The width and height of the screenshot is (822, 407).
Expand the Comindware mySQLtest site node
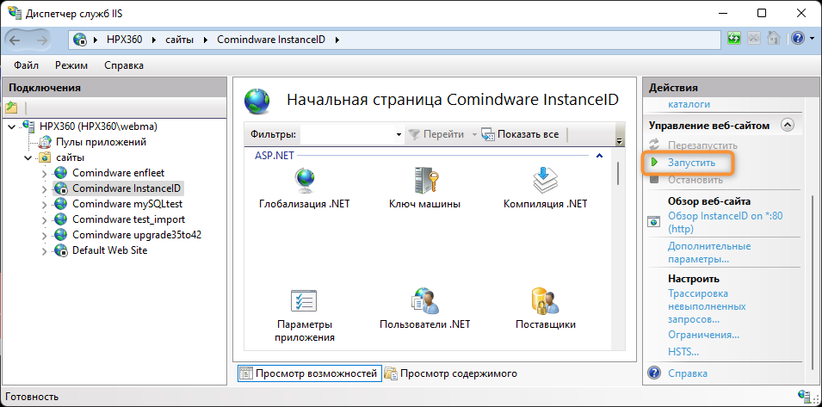coord(45,204)
